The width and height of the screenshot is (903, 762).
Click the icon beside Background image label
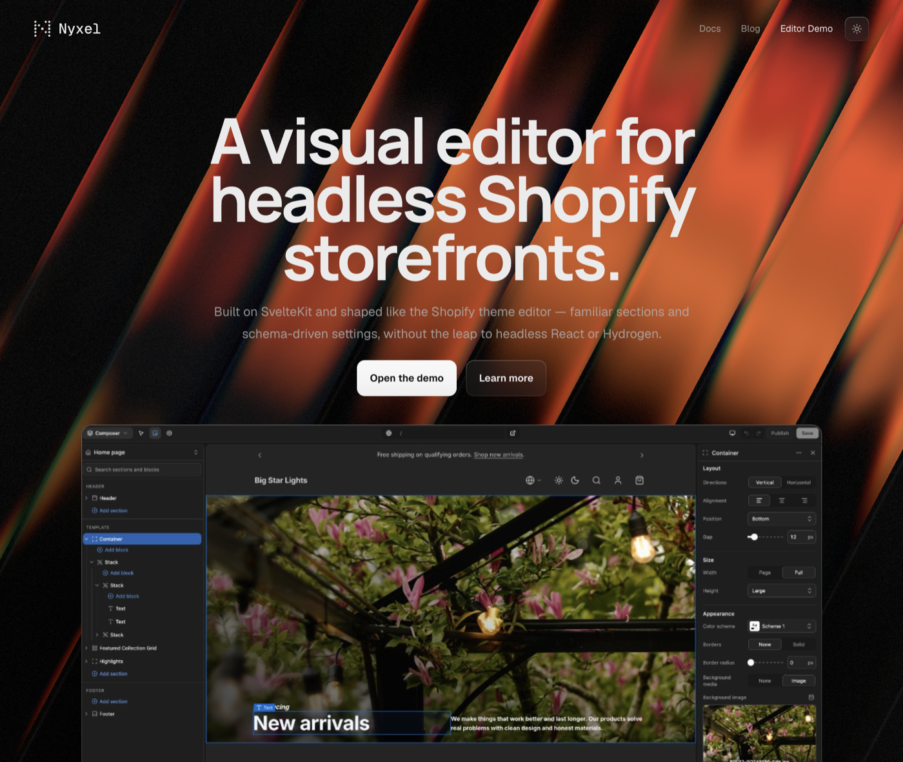[x=811, y=698]
